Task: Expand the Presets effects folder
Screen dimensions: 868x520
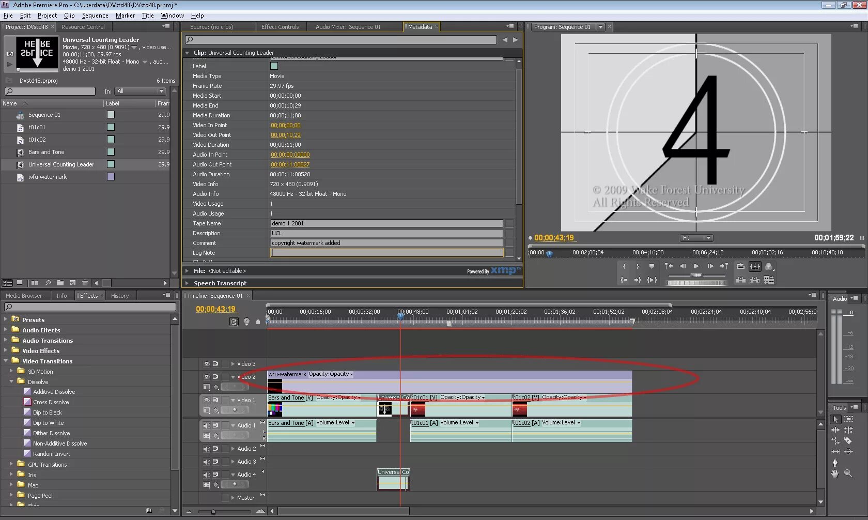Action: click(x=6, y=319)
